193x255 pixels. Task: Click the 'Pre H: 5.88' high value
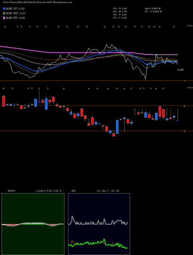point(120,12)
